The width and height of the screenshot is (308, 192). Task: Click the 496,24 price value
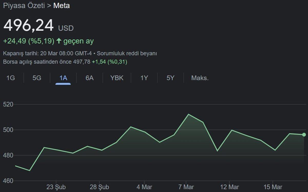(x=28, y=25)
